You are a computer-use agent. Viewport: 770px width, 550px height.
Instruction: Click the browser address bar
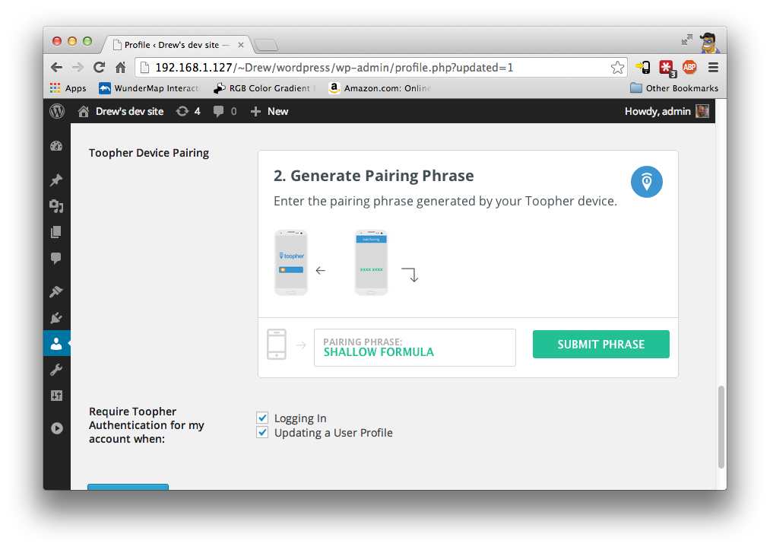click(381, 68)
